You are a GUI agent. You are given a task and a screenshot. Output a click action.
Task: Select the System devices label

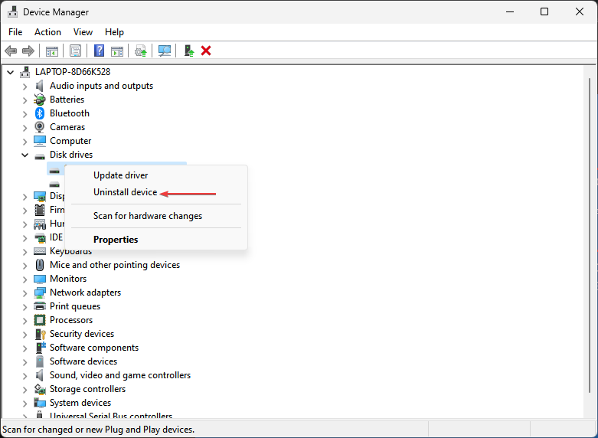(x=80, y=403)
